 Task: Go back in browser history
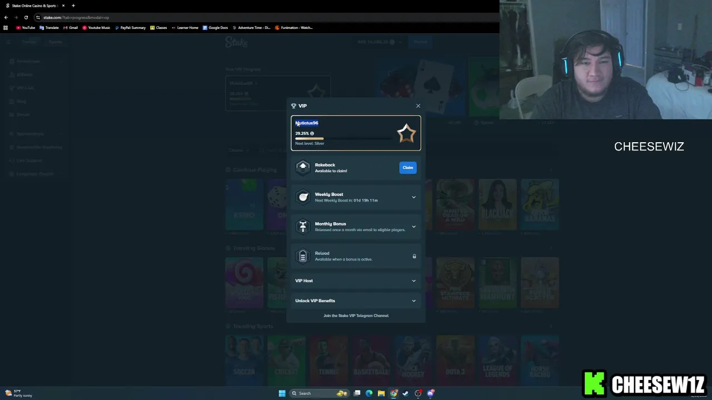(6, 17)
